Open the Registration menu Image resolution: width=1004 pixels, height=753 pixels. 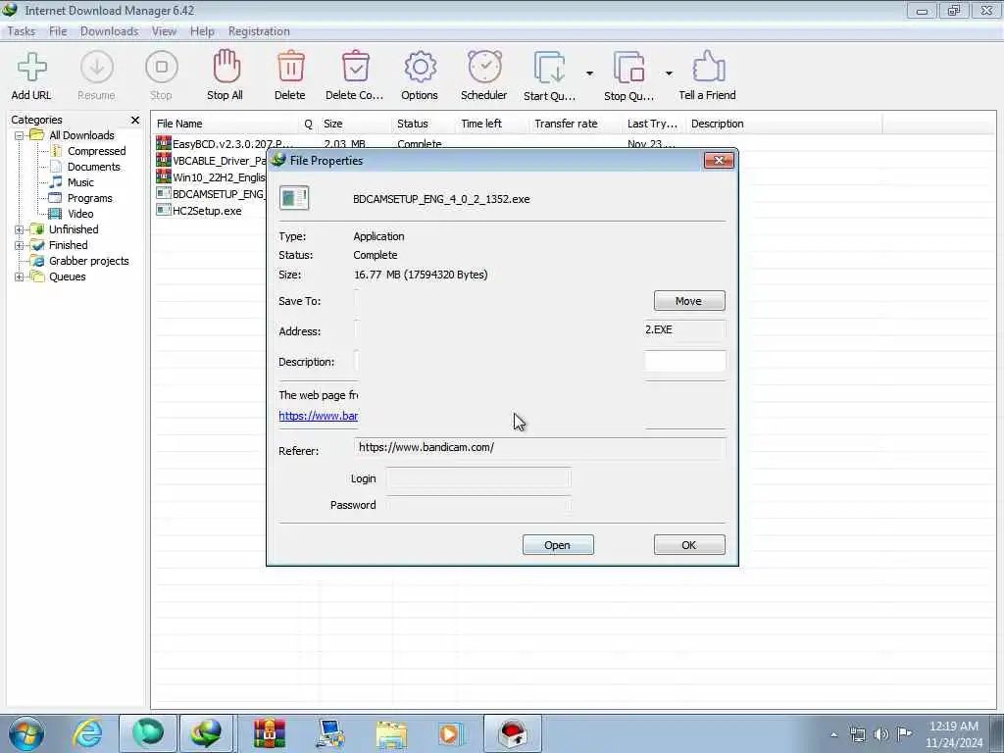(259, 31)
